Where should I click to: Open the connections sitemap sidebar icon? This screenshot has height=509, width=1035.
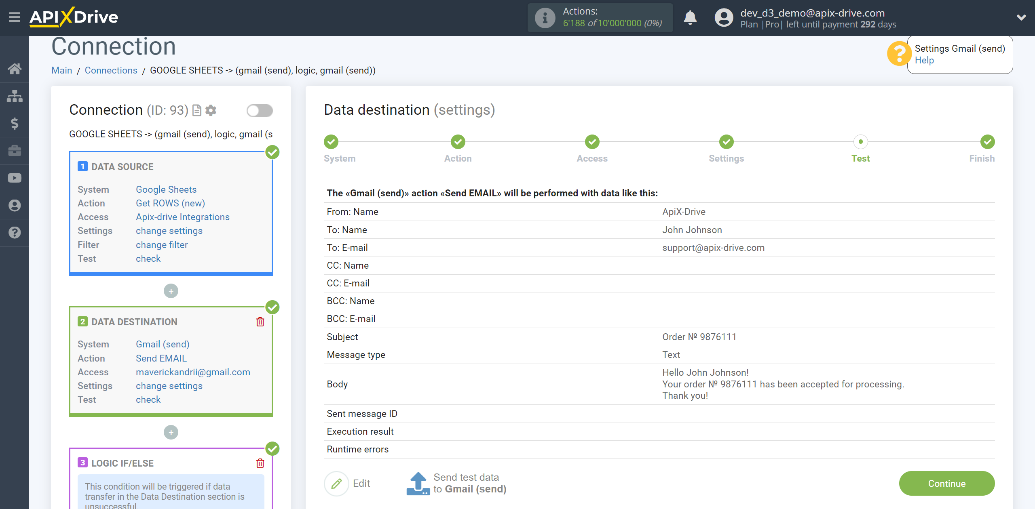[15, 96]
